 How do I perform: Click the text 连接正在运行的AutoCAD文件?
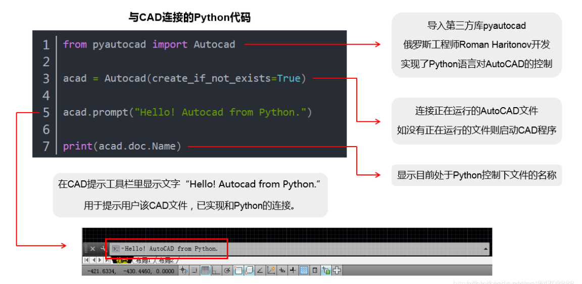pyautogui.click(x=476, y=111)
